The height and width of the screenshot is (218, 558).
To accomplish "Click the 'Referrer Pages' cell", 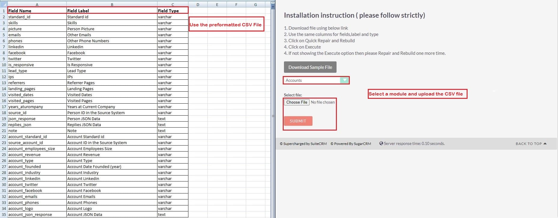I will tap(112, 83).
